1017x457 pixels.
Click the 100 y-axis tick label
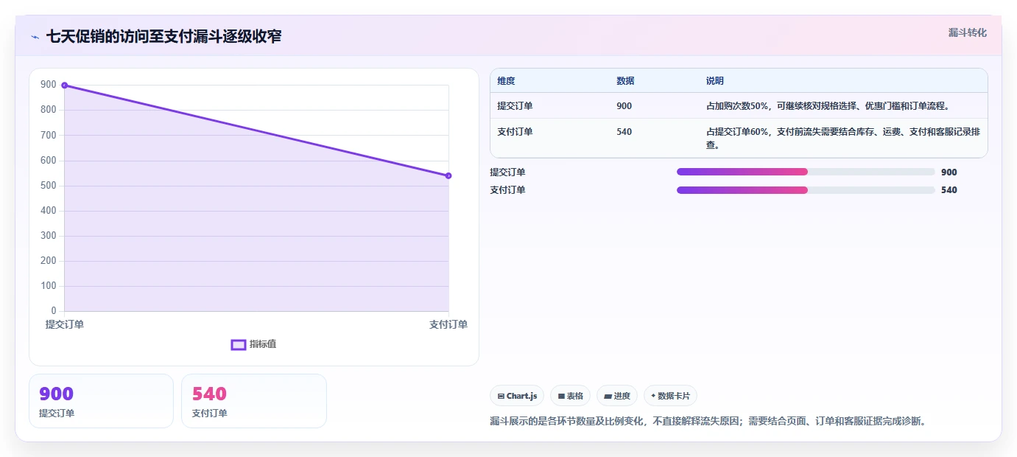coord(49,285)
